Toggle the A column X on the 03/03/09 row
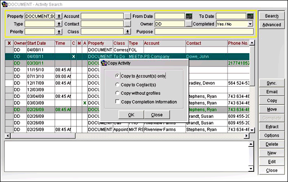Image resolution: width=288 pixels, height=182 pixels. click(x=85, y=103)
